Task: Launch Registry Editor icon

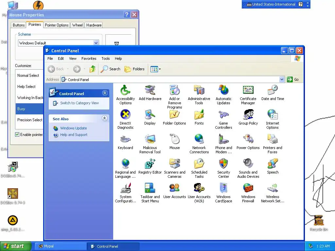Action: click(x=150, y=166)
